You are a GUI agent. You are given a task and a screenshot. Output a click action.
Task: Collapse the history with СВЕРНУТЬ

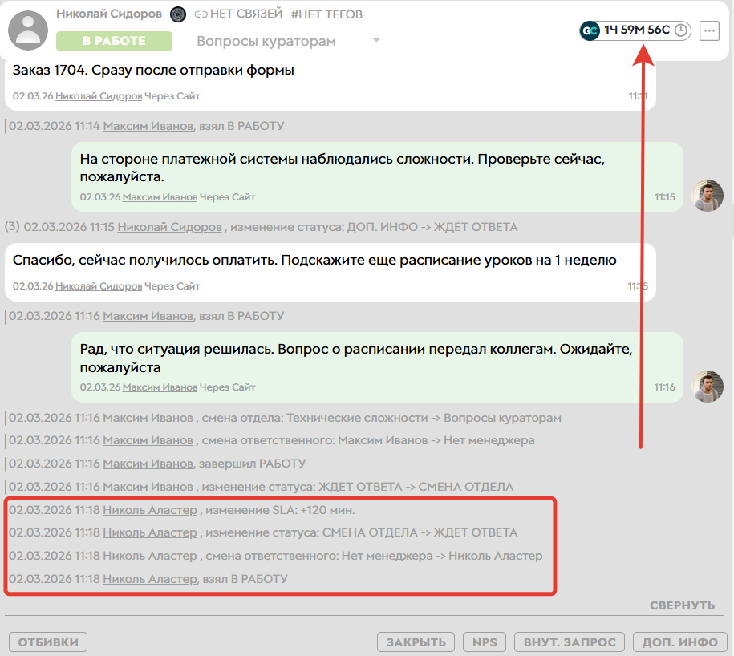682,605
